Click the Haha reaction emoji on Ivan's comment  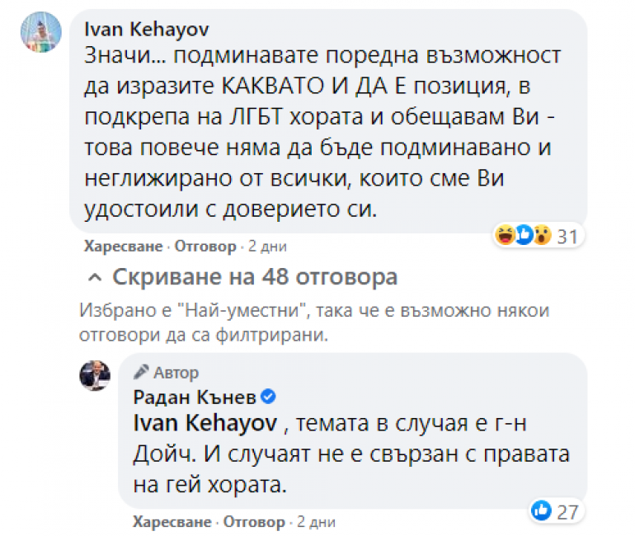click(x=505, y=237)
